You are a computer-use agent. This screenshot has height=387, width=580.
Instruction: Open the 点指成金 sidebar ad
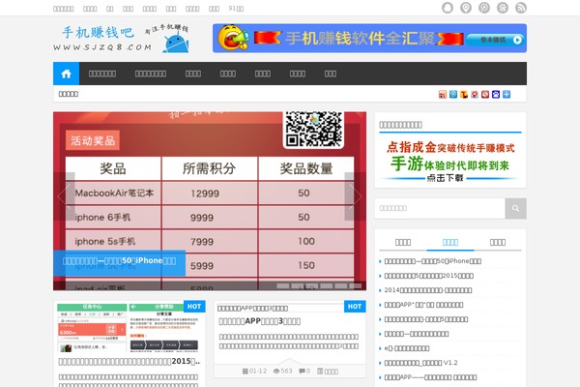450,162
